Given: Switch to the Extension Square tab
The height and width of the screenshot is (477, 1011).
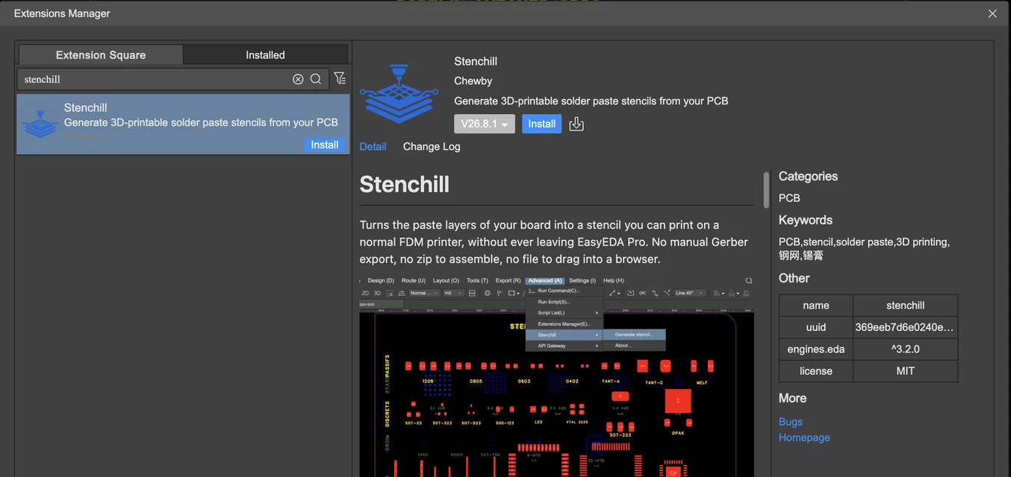Looking at the screenshot, I should tap(101, 54).
